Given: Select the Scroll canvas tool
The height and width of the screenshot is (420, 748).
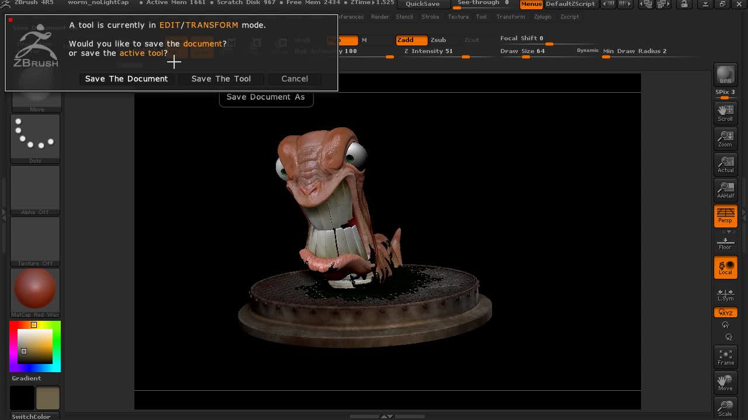Looking at the screenshot, I should 725,112.
